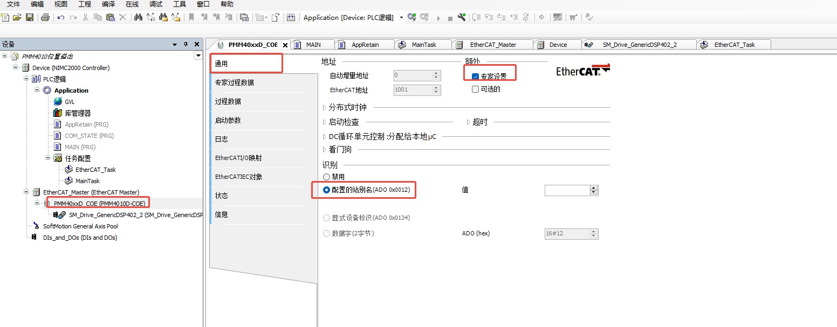Expand the 分布式时钟 section

pyautogui.click(x=325, y=107)
